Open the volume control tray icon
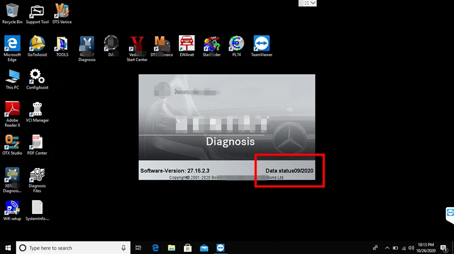454x254 pixels. click(x=411, y=248)
